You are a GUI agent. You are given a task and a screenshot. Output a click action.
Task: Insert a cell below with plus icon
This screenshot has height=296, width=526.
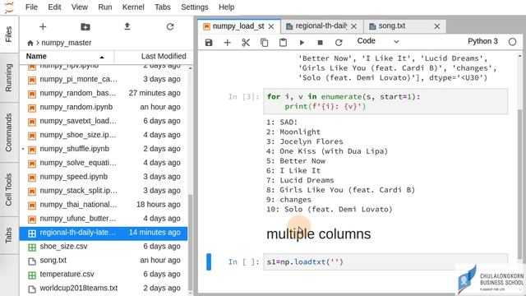pyautogui.click(x=227, y=43)
